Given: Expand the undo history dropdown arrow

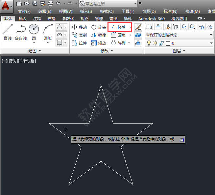Looking at the screenshot, I should 64,3.
